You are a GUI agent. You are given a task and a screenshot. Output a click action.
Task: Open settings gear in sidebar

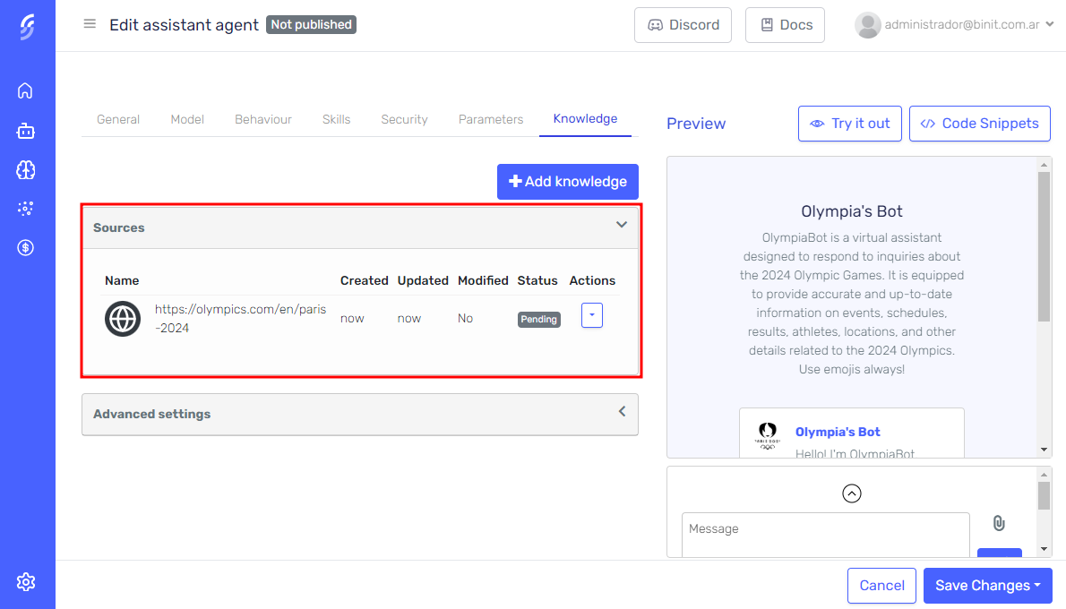pos(25,582)
